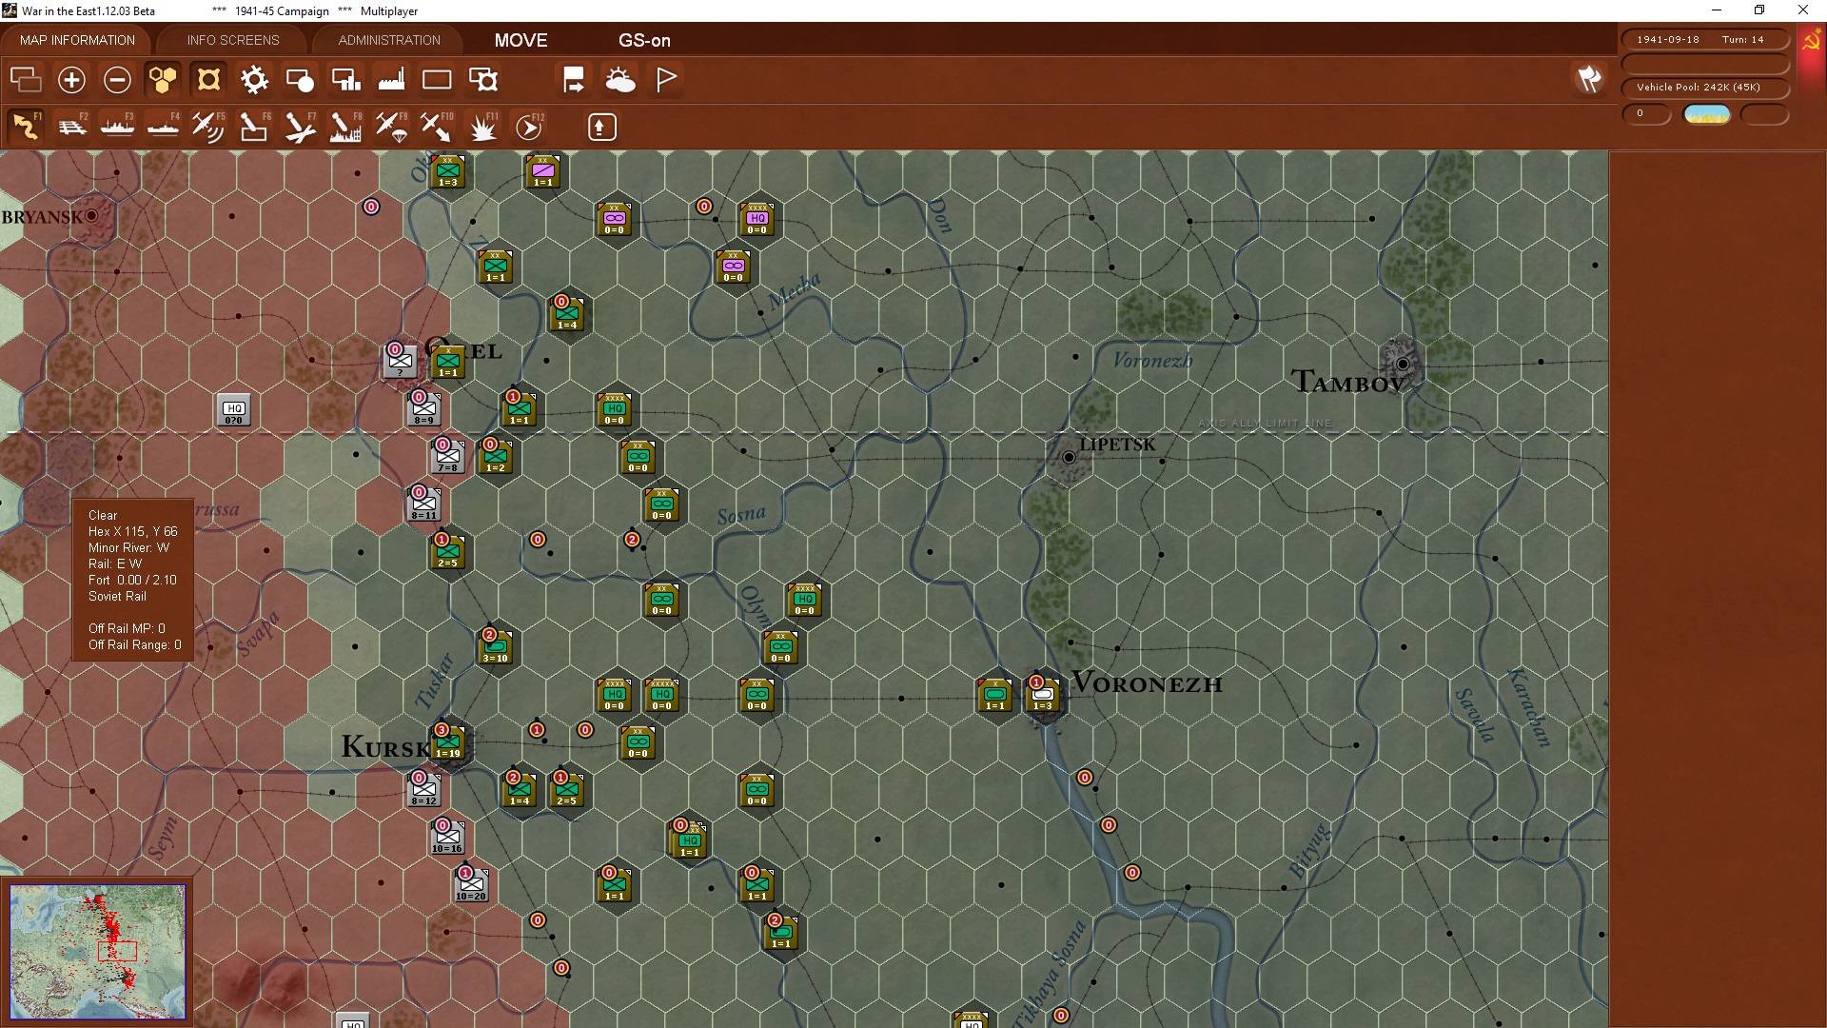Screen dimensions: 1827x1028
Task: Select the F5 air recon mode
Action: [208, 127]
